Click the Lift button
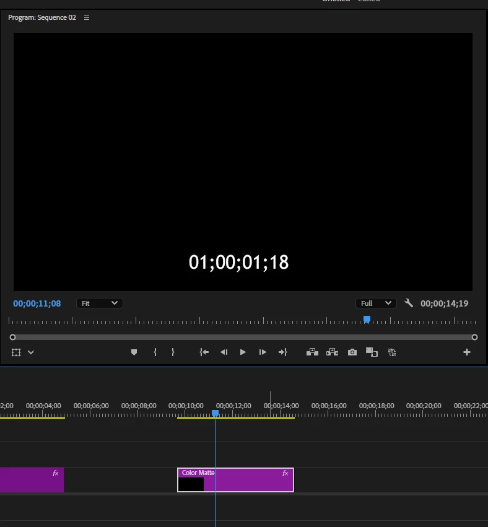 pos(312,352)
